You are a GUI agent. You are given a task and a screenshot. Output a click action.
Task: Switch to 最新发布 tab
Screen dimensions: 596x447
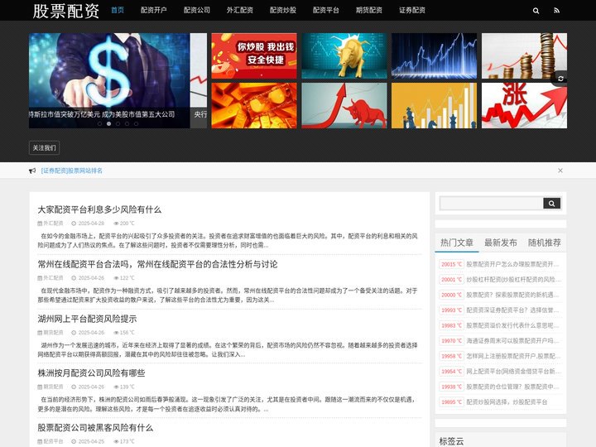point(500,243)
